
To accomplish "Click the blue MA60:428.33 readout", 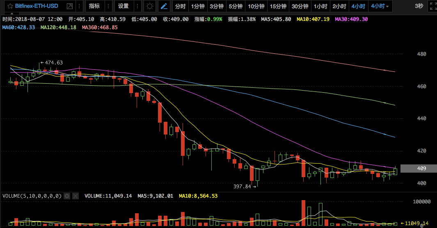I will (x=19, y=27).
